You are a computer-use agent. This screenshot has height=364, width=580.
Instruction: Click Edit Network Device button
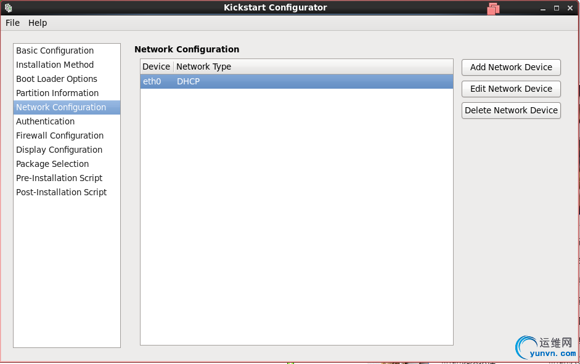point(511,89)
